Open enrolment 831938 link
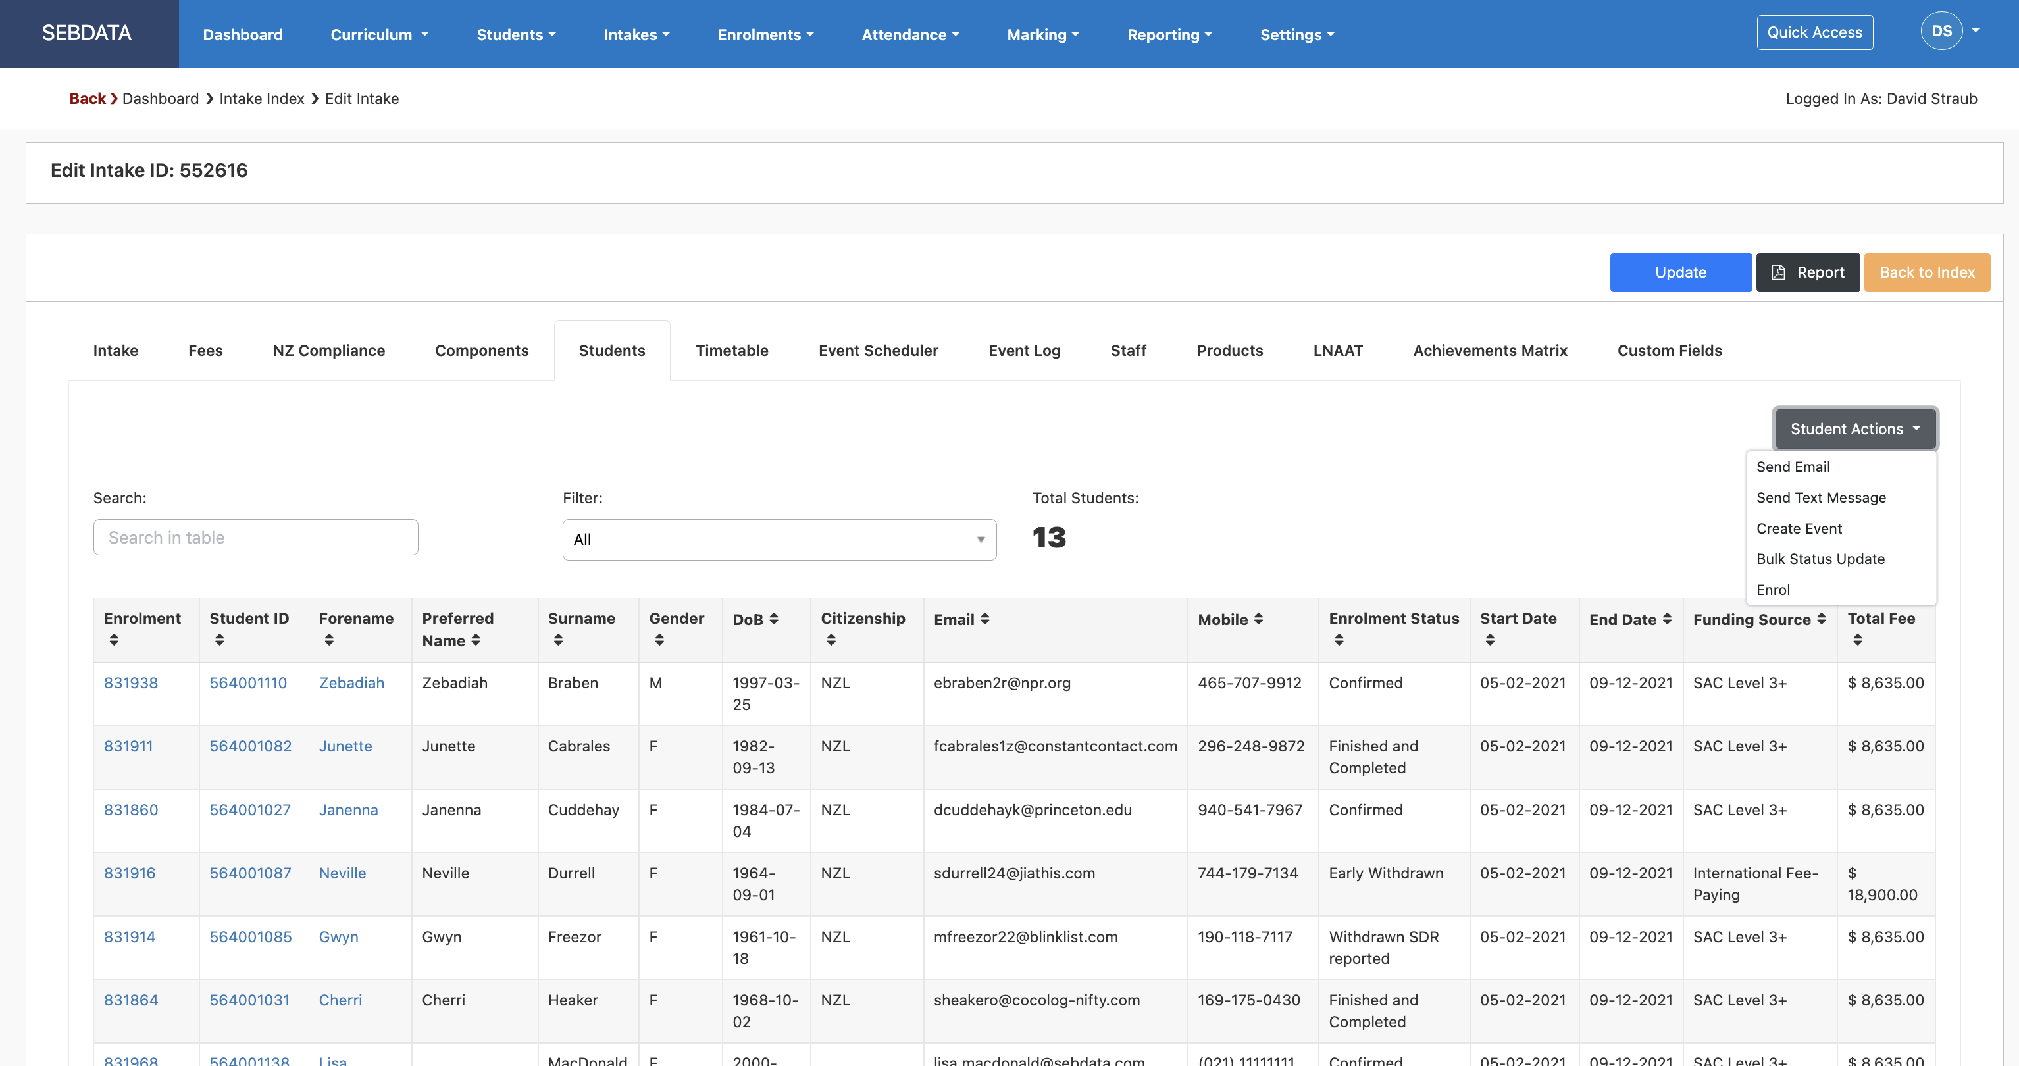Screen dimensions: 2019x1066 131,683
